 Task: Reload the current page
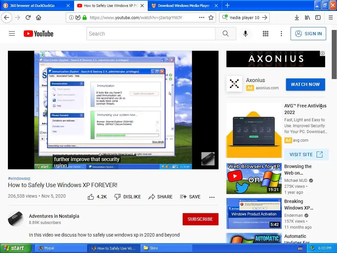tap(28, 17)
